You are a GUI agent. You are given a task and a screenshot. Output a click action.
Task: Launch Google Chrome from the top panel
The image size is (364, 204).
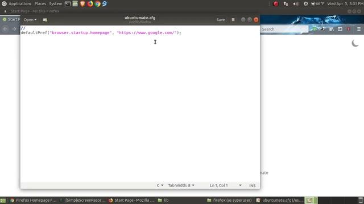[x=97, y=4]
